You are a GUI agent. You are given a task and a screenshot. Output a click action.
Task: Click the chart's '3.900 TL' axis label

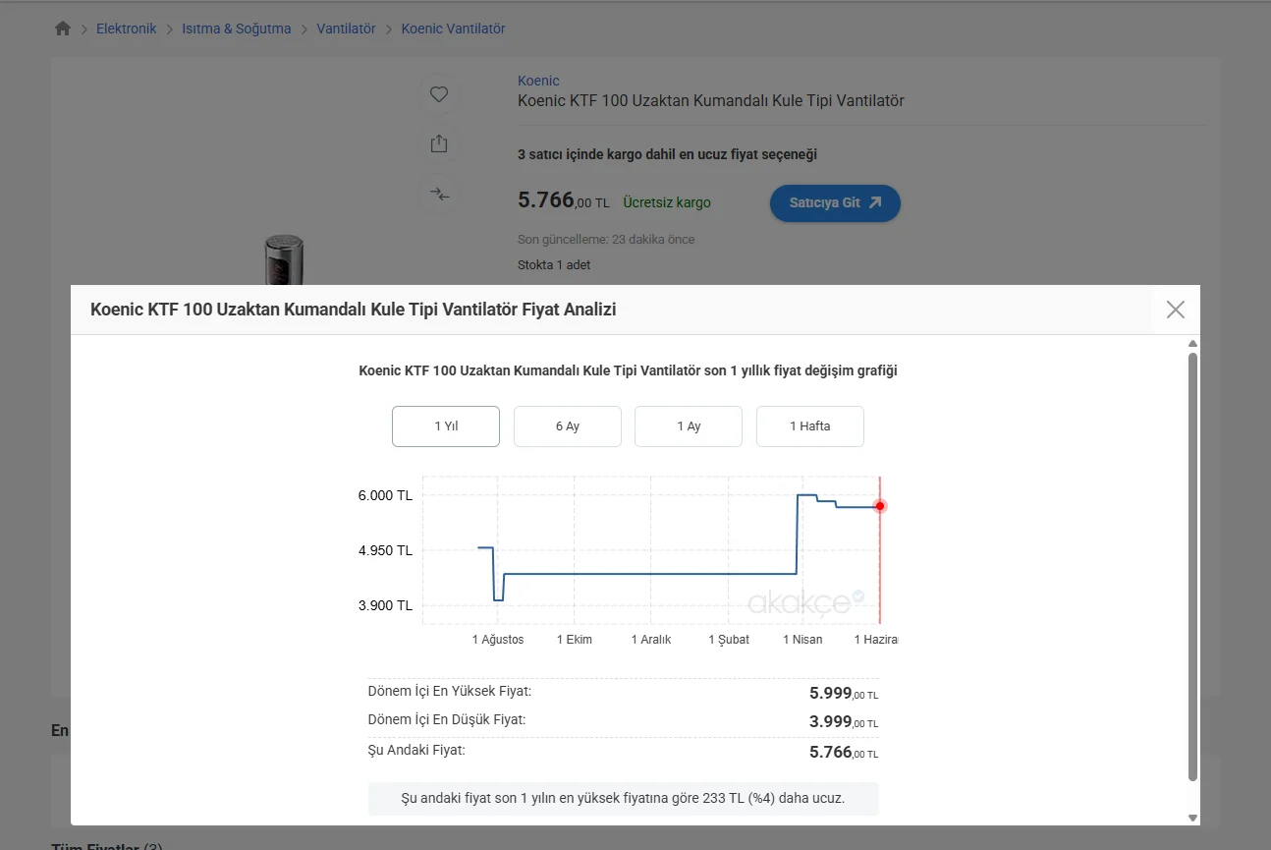pos(385,605)
